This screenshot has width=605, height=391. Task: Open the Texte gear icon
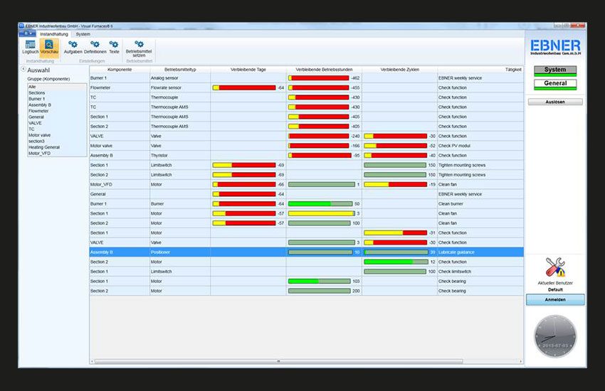[114, 48]
